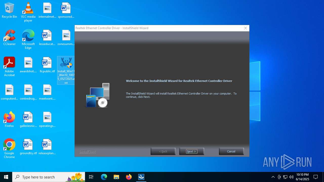Launch Firefox from the taskbar
324x182 pixels.
(x=129, y=177)
